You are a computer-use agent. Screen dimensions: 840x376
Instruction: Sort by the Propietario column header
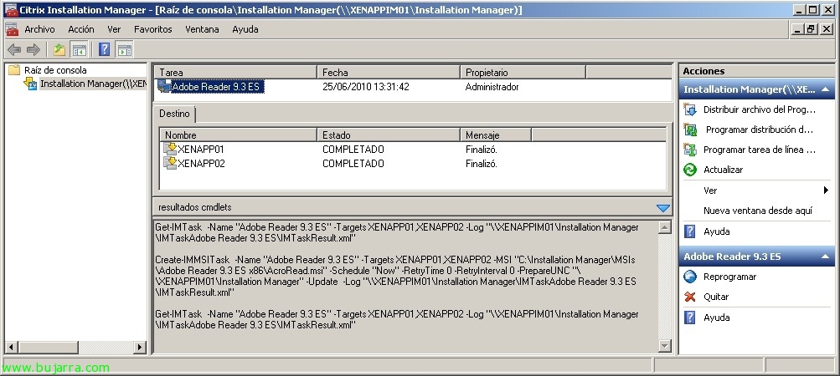tap(523, 72)
